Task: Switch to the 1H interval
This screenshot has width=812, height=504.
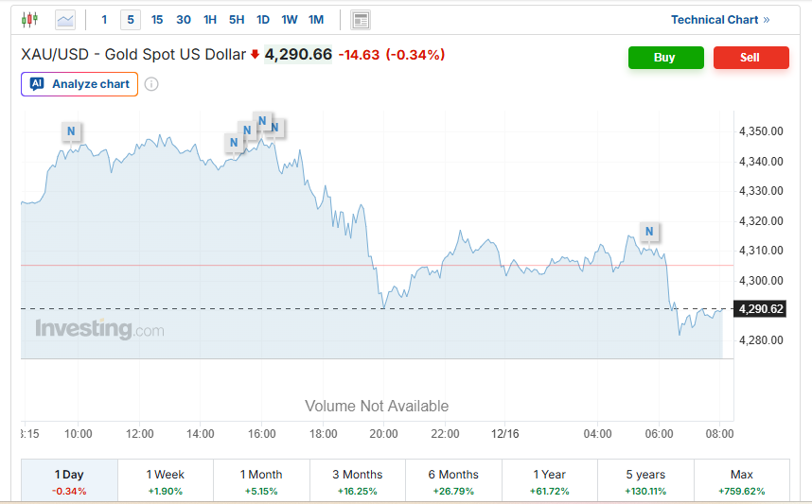Action: [210, 20]
